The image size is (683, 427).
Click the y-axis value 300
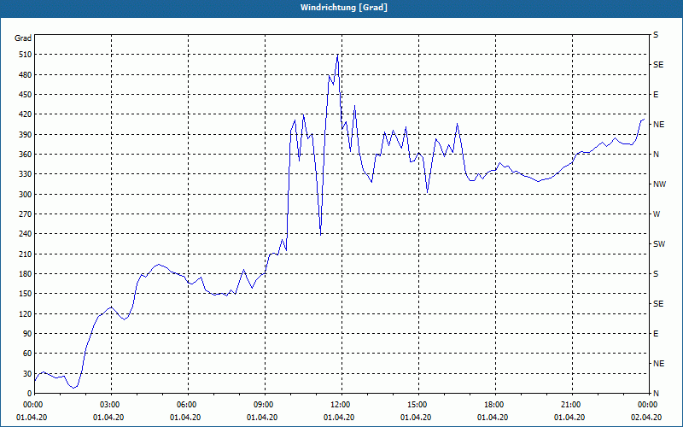[26, 195]
